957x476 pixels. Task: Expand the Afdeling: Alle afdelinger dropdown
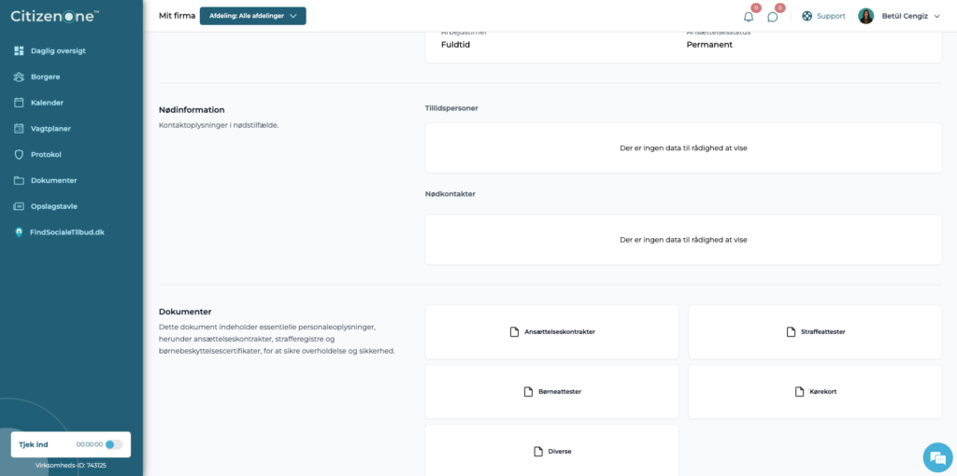click(252, 16)
